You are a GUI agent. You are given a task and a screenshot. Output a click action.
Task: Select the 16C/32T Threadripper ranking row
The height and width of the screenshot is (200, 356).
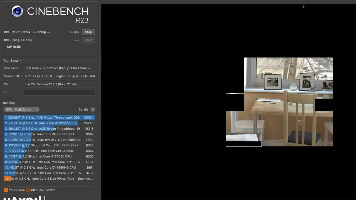50,129
